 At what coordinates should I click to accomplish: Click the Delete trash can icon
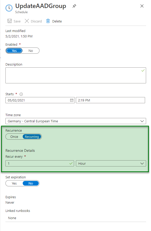pos(48,21)
